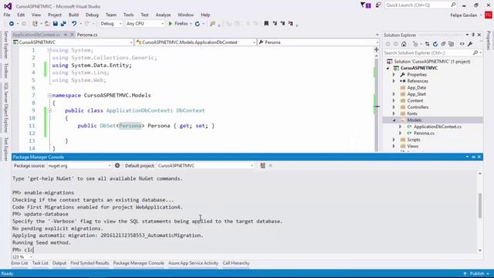Click the Show All Files icon
Screen dimensions: 494x278
pyautogui.click(x=452, y=44)
